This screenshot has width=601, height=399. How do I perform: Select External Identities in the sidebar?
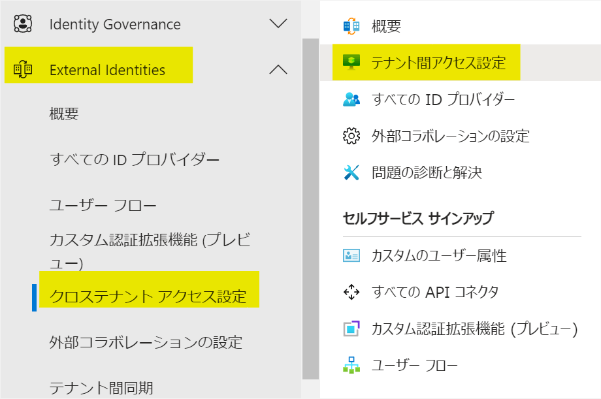107,70
